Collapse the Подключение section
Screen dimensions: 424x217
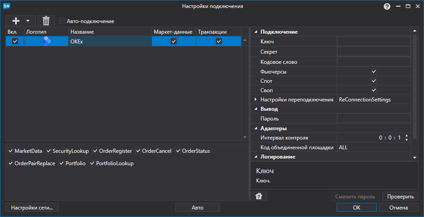[x=256, y=32]
